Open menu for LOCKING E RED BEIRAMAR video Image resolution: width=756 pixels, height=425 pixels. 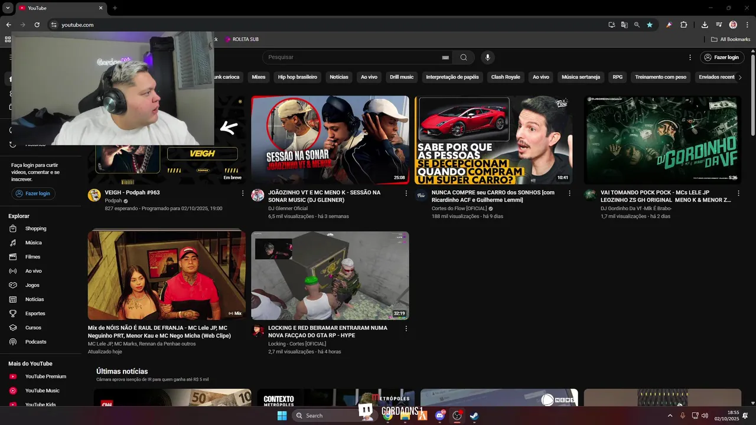(406, 328)
